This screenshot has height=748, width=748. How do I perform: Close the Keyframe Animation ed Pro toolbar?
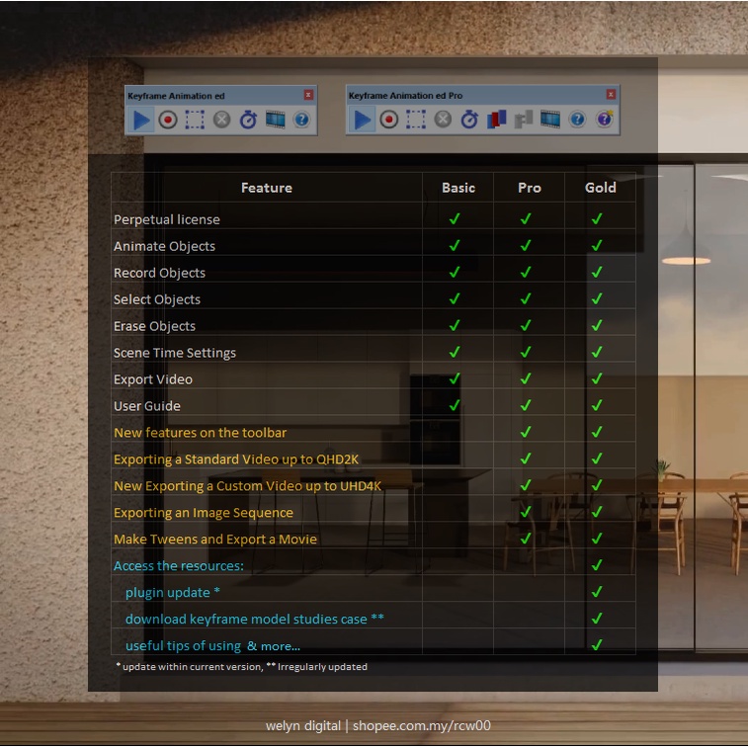(611, 95)
